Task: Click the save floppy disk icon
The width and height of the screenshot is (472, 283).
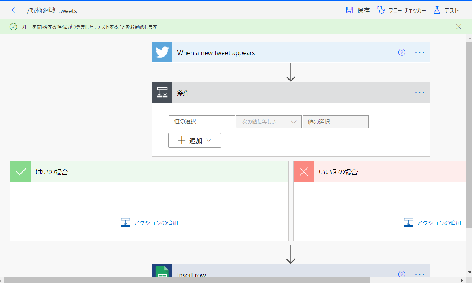Action: tap(349, 10)
